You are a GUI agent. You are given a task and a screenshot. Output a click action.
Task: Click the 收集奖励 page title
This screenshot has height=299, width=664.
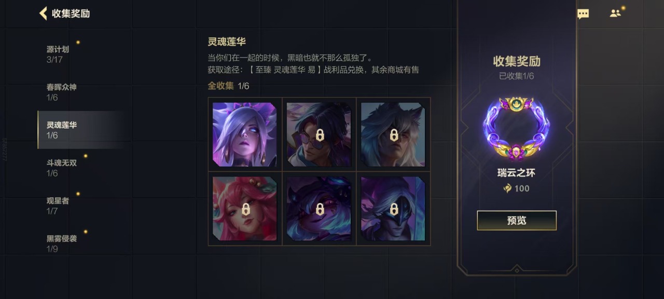(71, 13)
